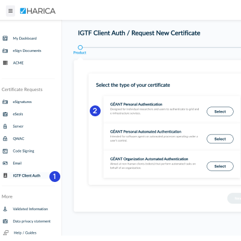Open IGTF Client Auth requests

[27, 175]
